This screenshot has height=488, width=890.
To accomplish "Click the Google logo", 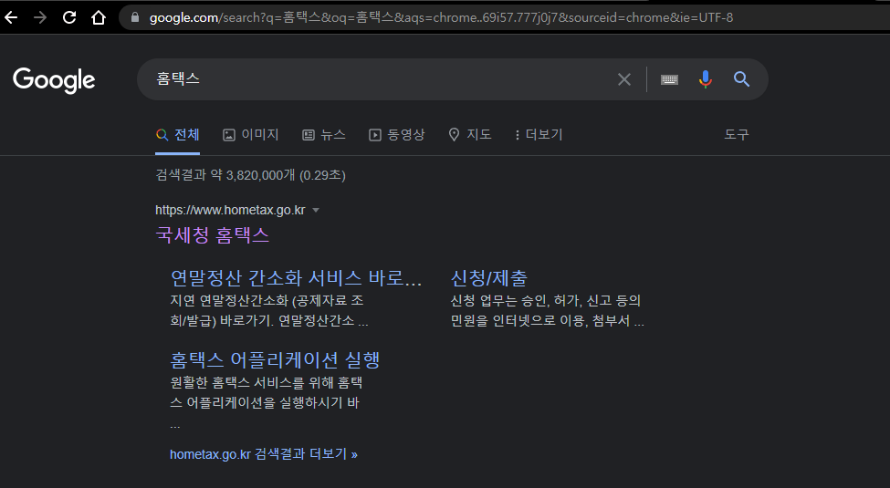I will (54, 80).
